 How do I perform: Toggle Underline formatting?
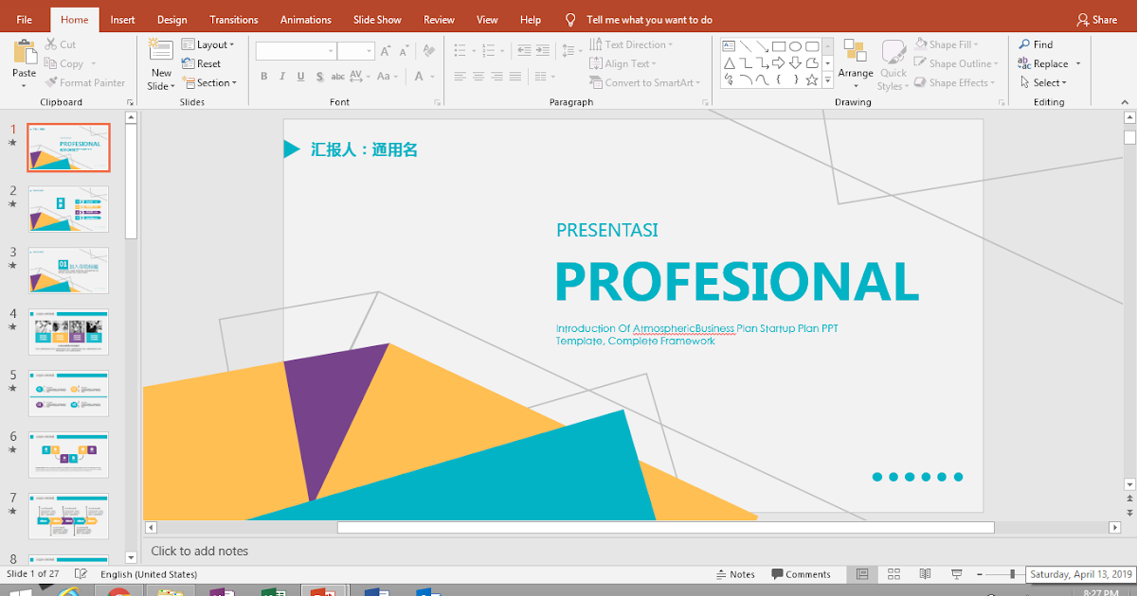click(301, 77)
